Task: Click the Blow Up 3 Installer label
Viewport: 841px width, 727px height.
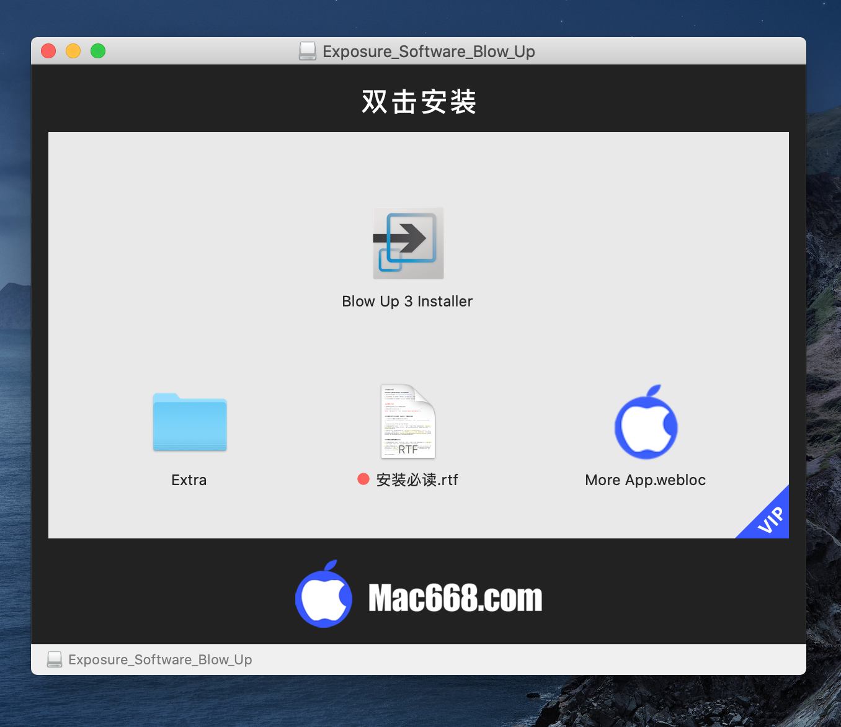Action: point(407,301)
